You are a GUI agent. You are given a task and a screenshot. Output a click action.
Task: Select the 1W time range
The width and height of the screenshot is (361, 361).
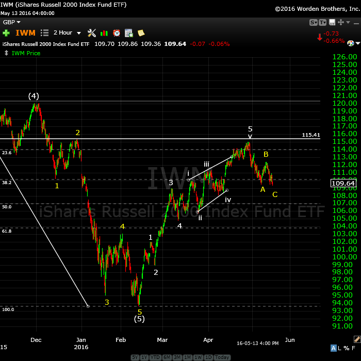(x=198, y=357)
